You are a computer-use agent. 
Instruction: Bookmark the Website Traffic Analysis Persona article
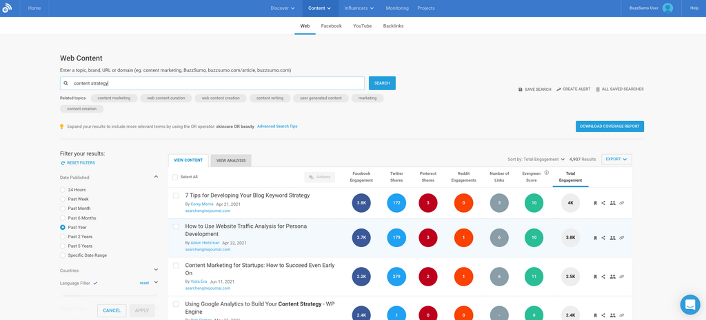pyautogui.click(x=595, y=237)
